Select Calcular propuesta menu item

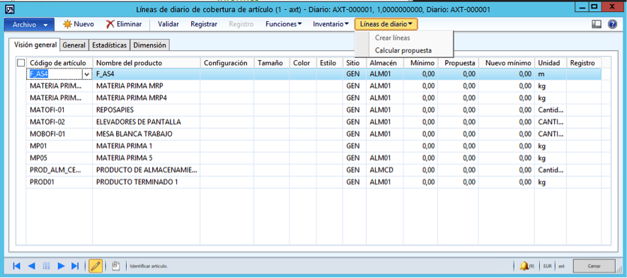pos(403,51)
